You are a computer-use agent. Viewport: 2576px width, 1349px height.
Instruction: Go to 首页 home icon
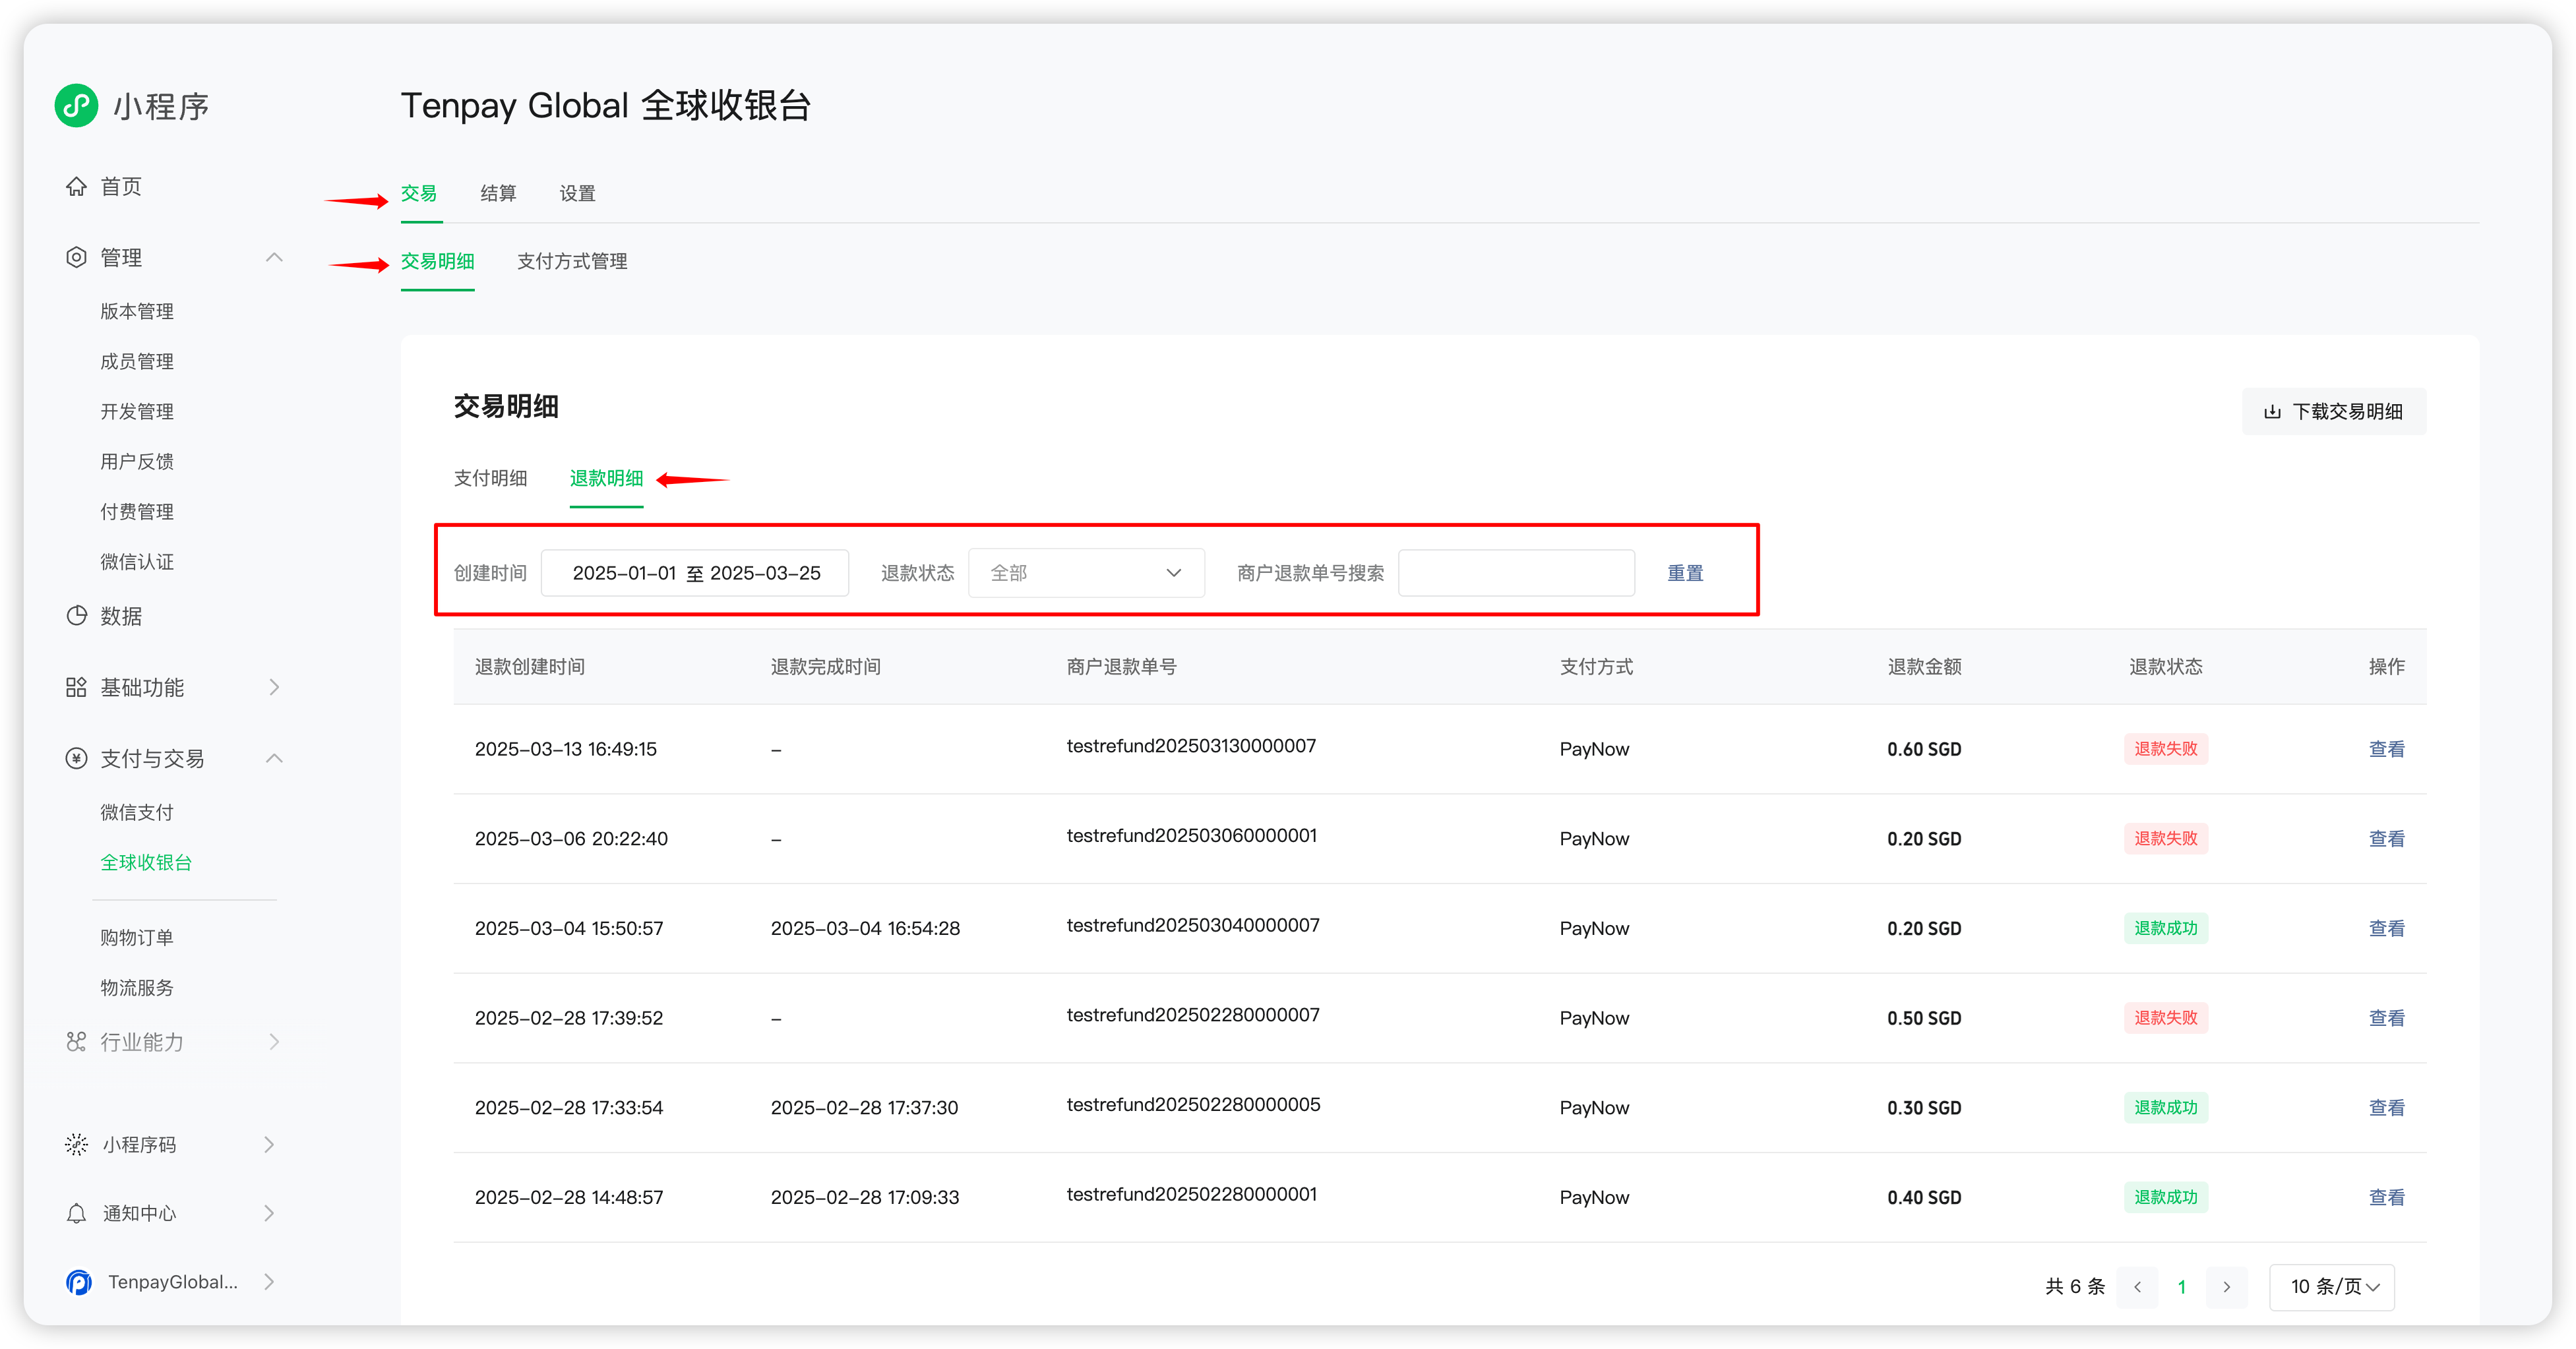[76, 187]
